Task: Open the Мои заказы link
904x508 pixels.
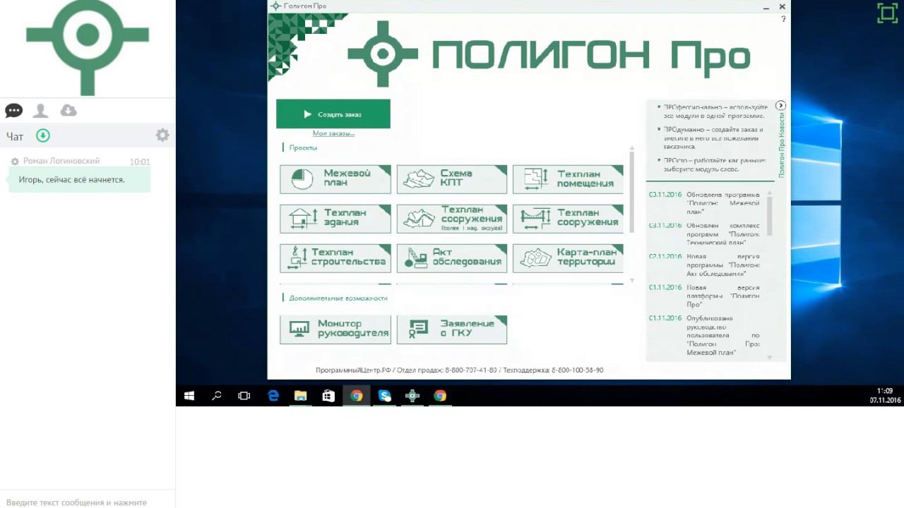Action: tap(333, 133)
